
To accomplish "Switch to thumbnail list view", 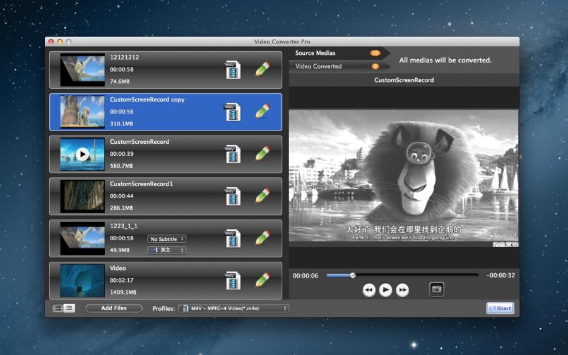I will [x=58, y=308].
